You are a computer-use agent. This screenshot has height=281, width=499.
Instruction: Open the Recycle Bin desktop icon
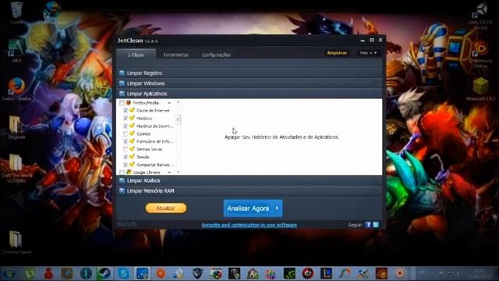(x=16, y=12)
